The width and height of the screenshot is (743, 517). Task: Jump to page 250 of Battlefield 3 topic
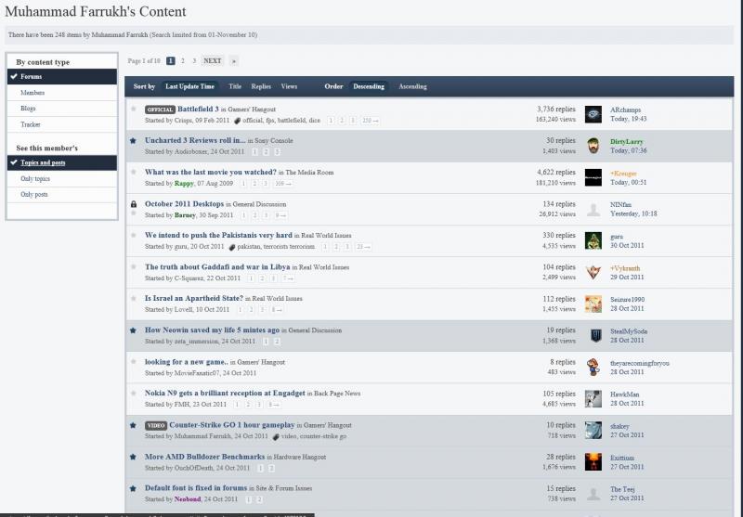(x=370, y=121)
